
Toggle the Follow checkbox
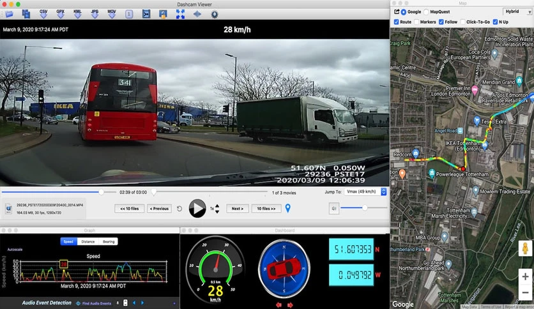tap(441, 22)
